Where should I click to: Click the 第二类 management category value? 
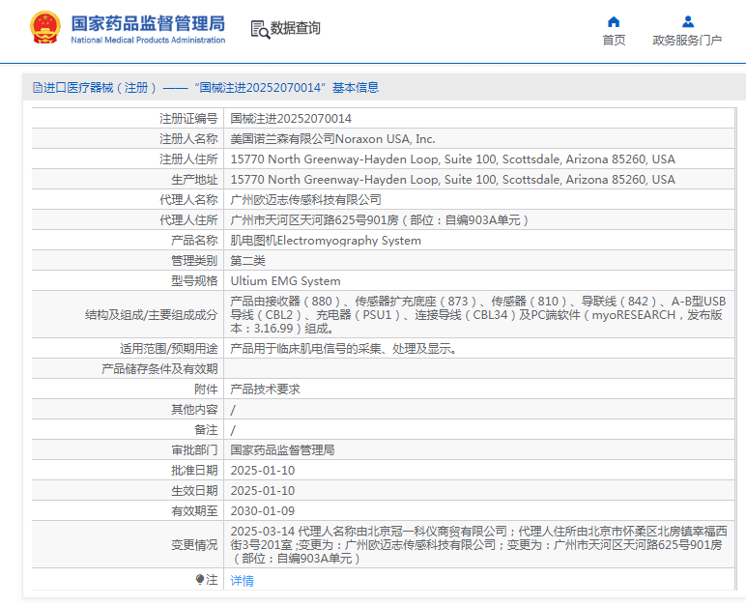[247, 261]
